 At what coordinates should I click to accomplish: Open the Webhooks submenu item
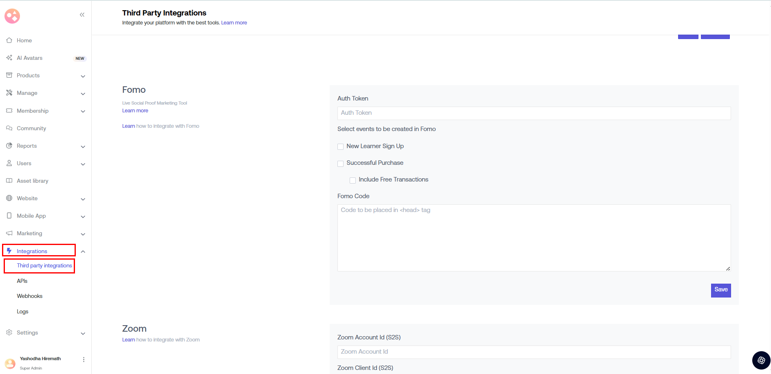pyautogui.click(x=30, y=296)
